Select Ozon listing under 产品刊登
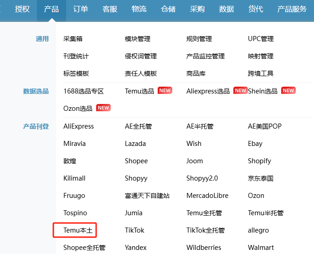The width and height of the screenshot is (314, 254). click(256, 196)
